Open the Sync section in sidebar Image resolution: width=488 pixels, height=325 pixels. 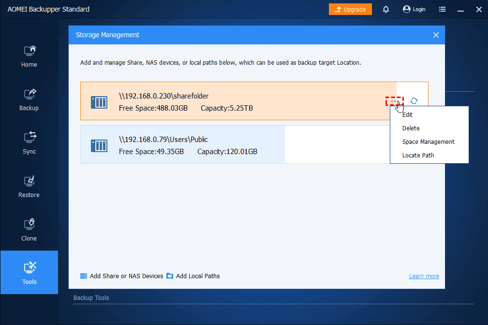[x=29, y=143]
